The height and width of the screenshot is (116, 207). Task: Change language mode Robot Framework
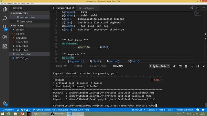coord(184,110)
